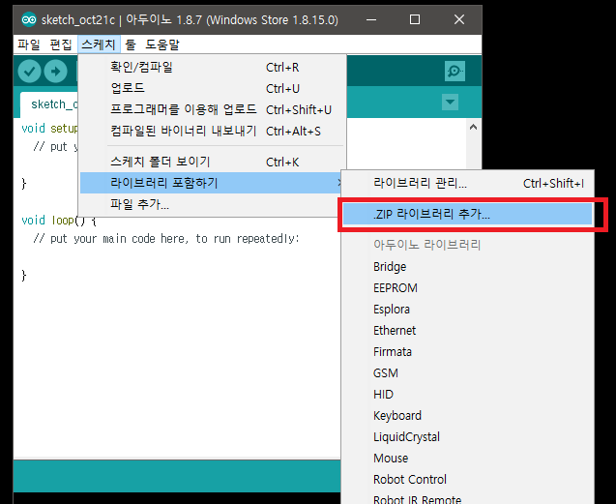Click the Upload arrow toolbar icon
This screenshot has width=616, height=504.
(55, 72)
